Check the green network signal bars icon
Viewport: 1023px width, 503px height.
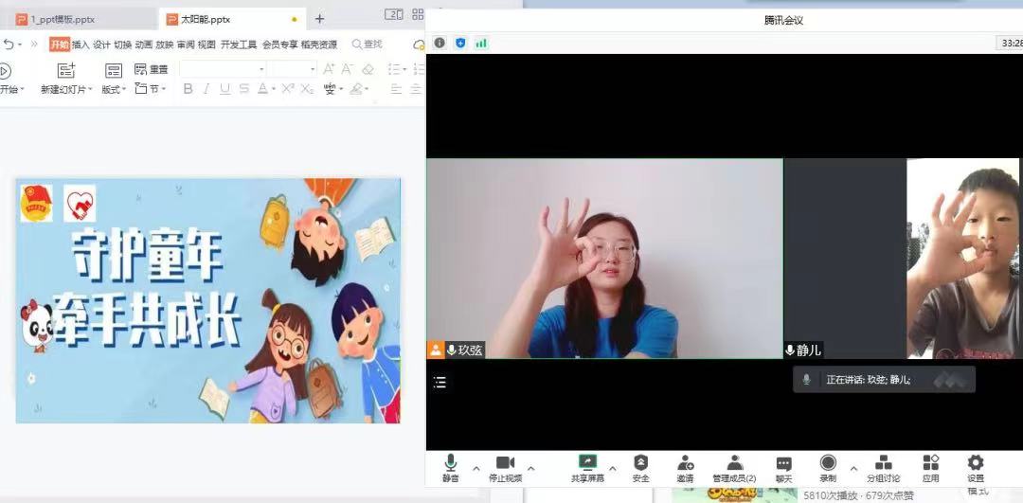481,43
